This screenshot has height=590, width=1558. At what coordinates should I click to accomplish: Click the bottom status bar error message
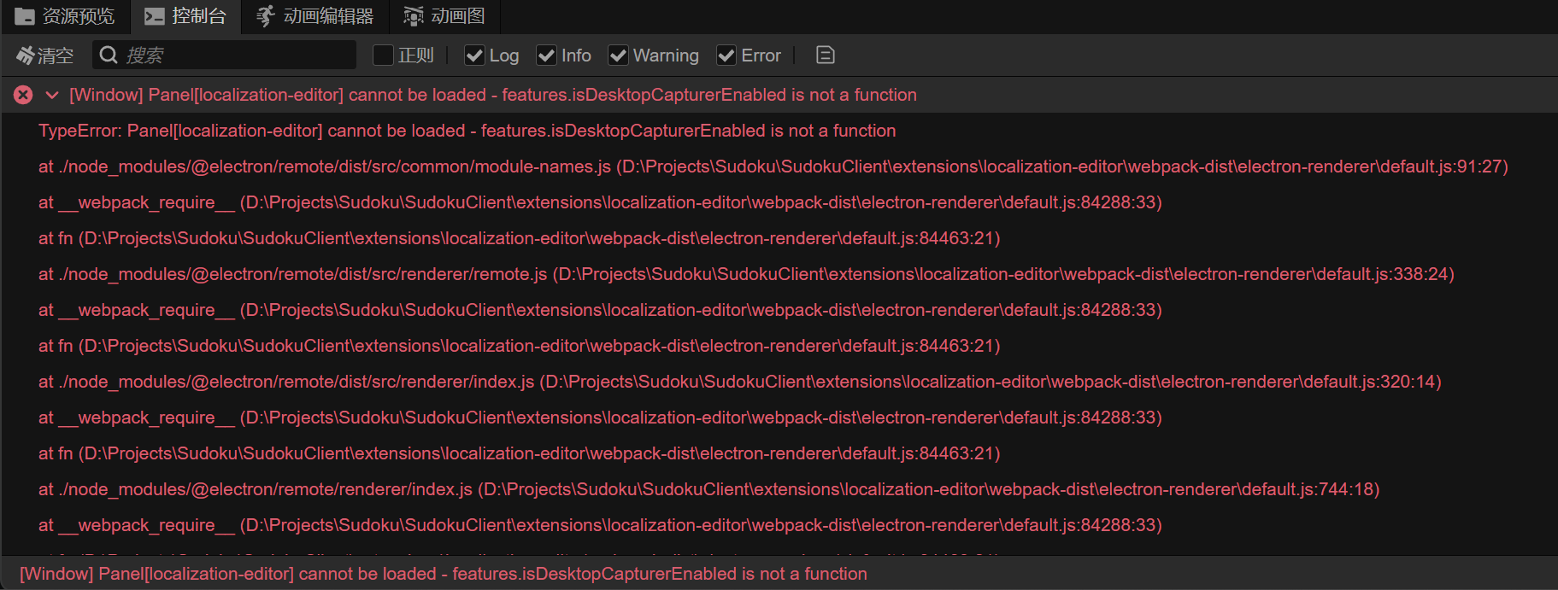tap(443, 574)
